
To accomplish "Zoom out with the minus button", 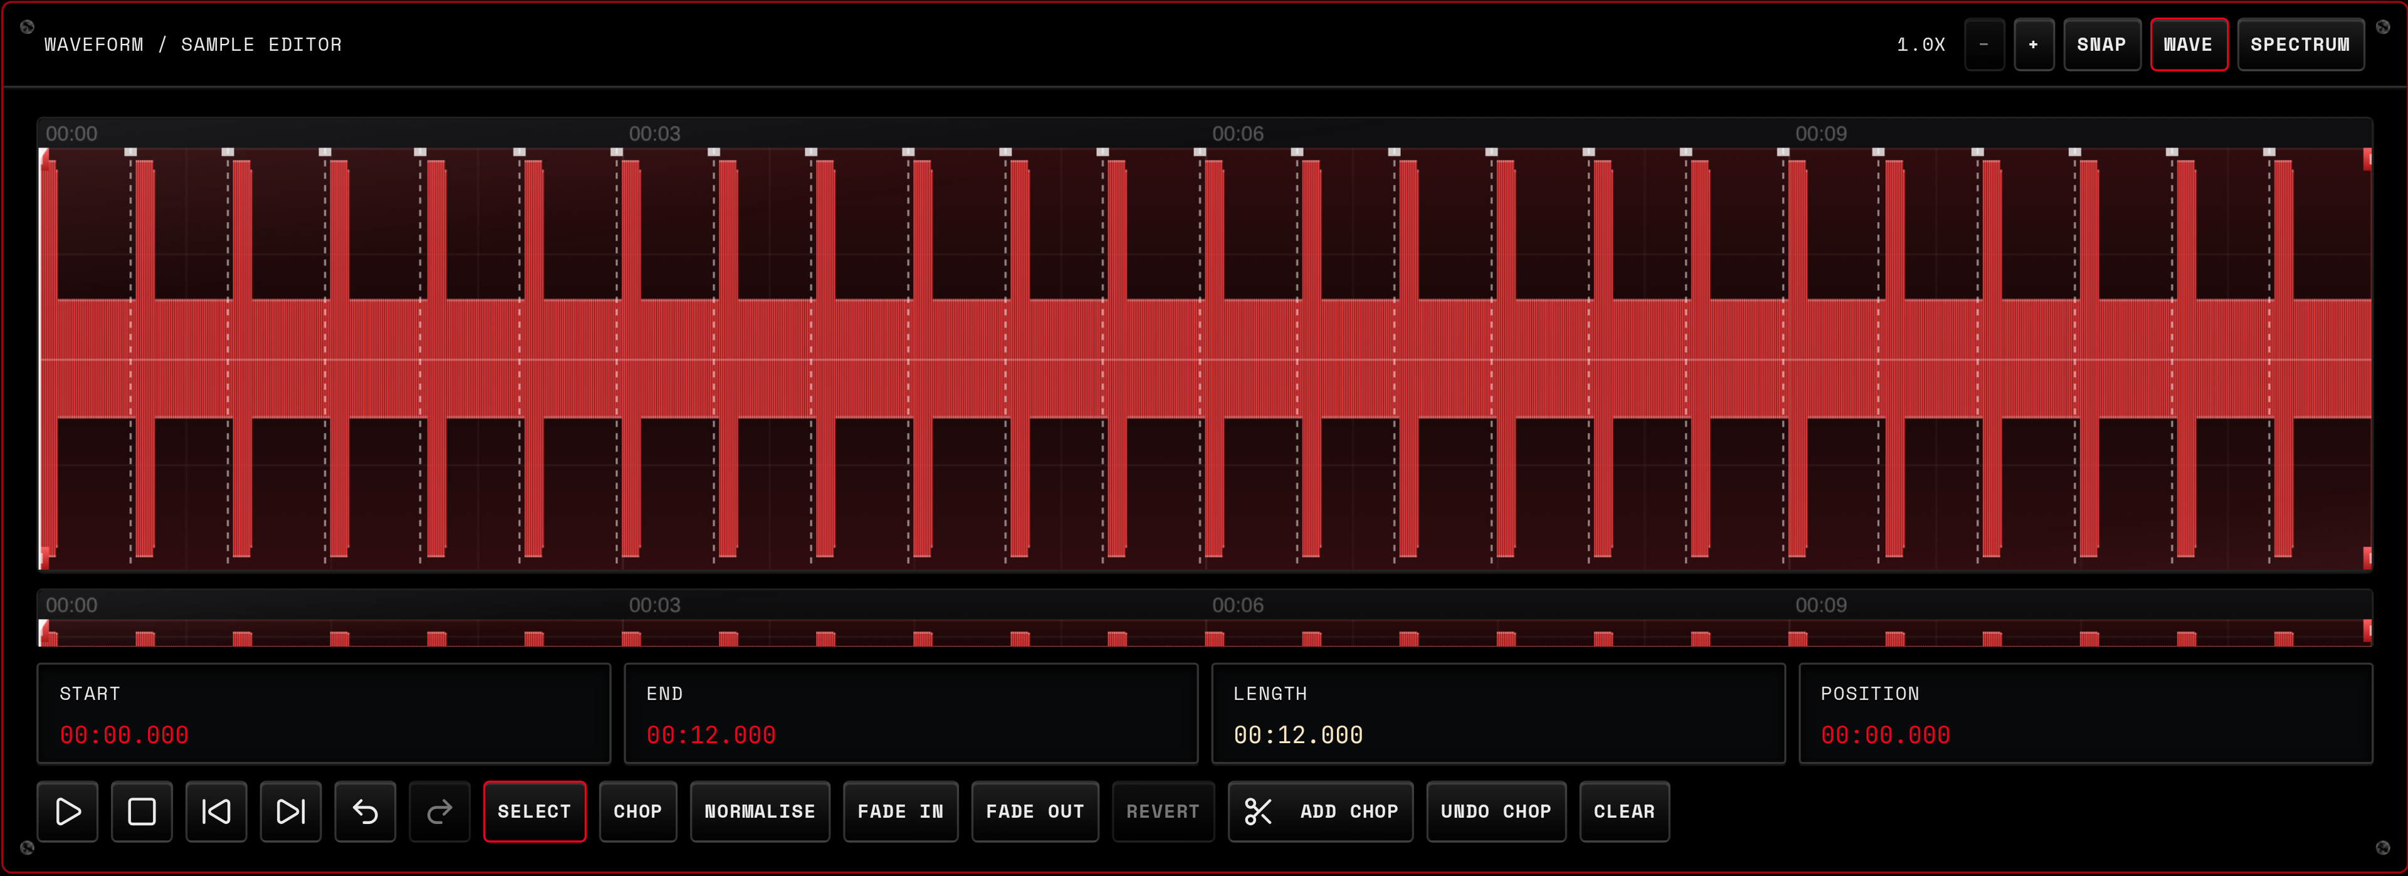I will click(1983, 44).
